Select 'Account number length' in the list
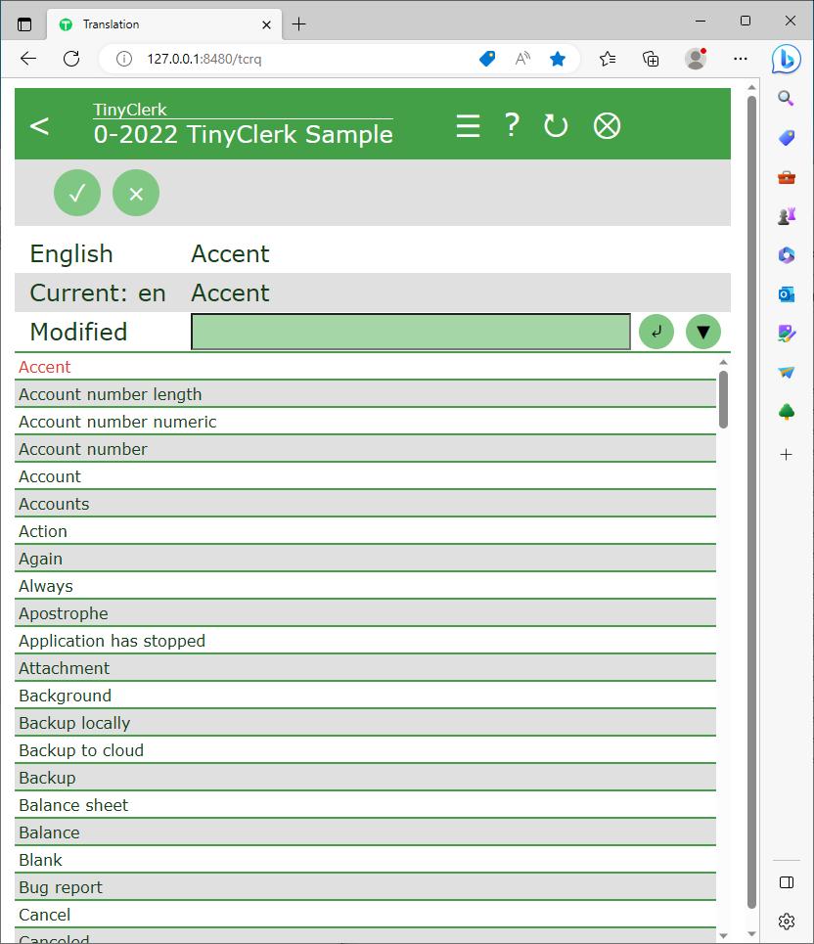Viewport: 814px width, 944px height. coord(111,394)
